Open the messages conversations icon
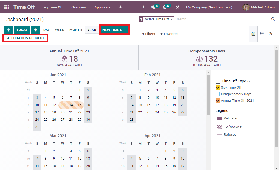This screenshot has height=170, width=279. (153, 7)
